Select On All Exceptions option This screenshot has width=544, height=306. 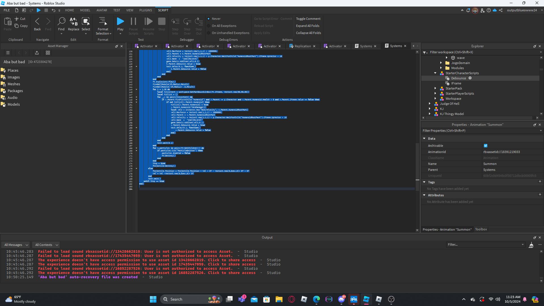pos(209,26)
